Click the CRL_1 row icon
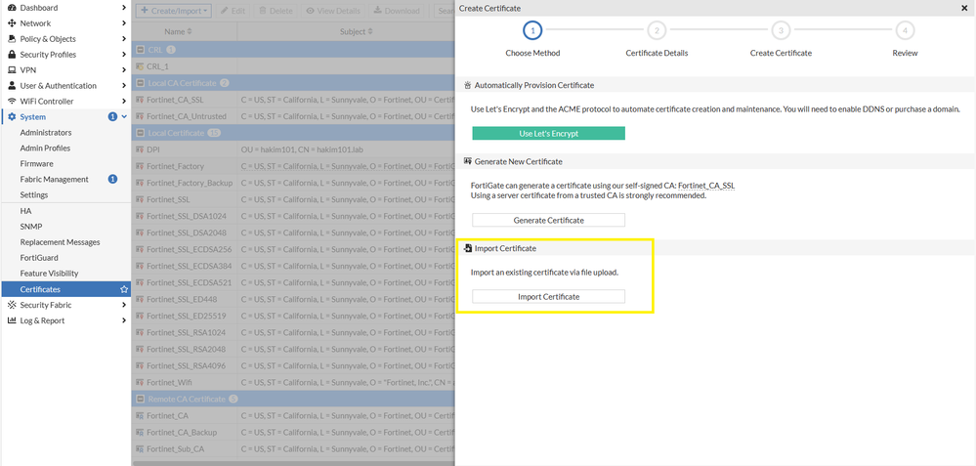Screen dimensions: 976x466 coord(140,66)
